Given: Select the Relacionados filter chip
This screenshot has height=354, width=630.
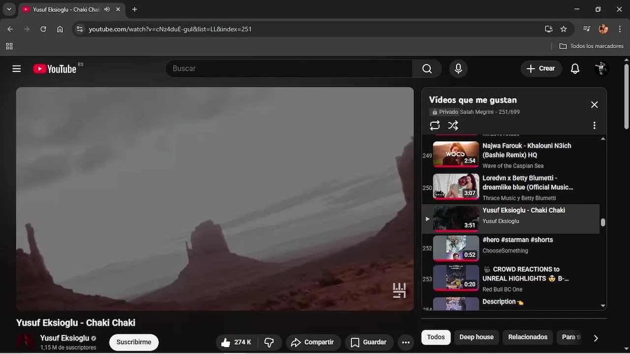Looking at the screenshot, I should [x=528, y=337].
